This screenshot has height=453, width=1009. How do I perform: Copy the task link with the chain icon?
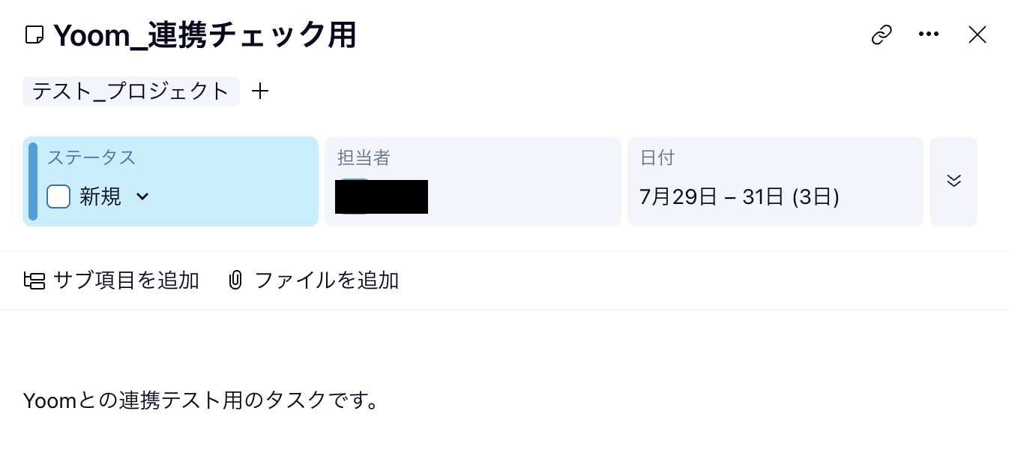click(x=882, y=34)
